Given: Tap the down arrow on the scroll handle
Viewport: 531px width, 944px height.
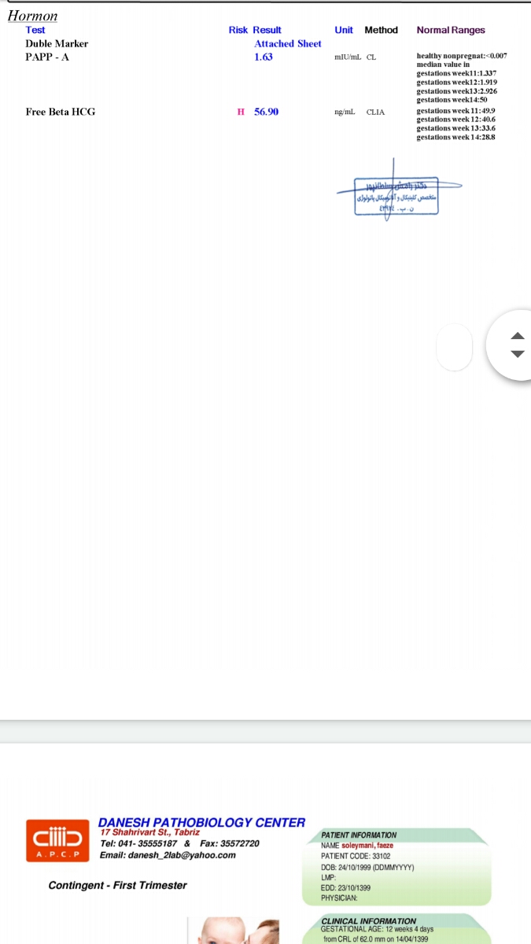Looking at the screenshot, I should pyautogui.click(x=517, y=354).
